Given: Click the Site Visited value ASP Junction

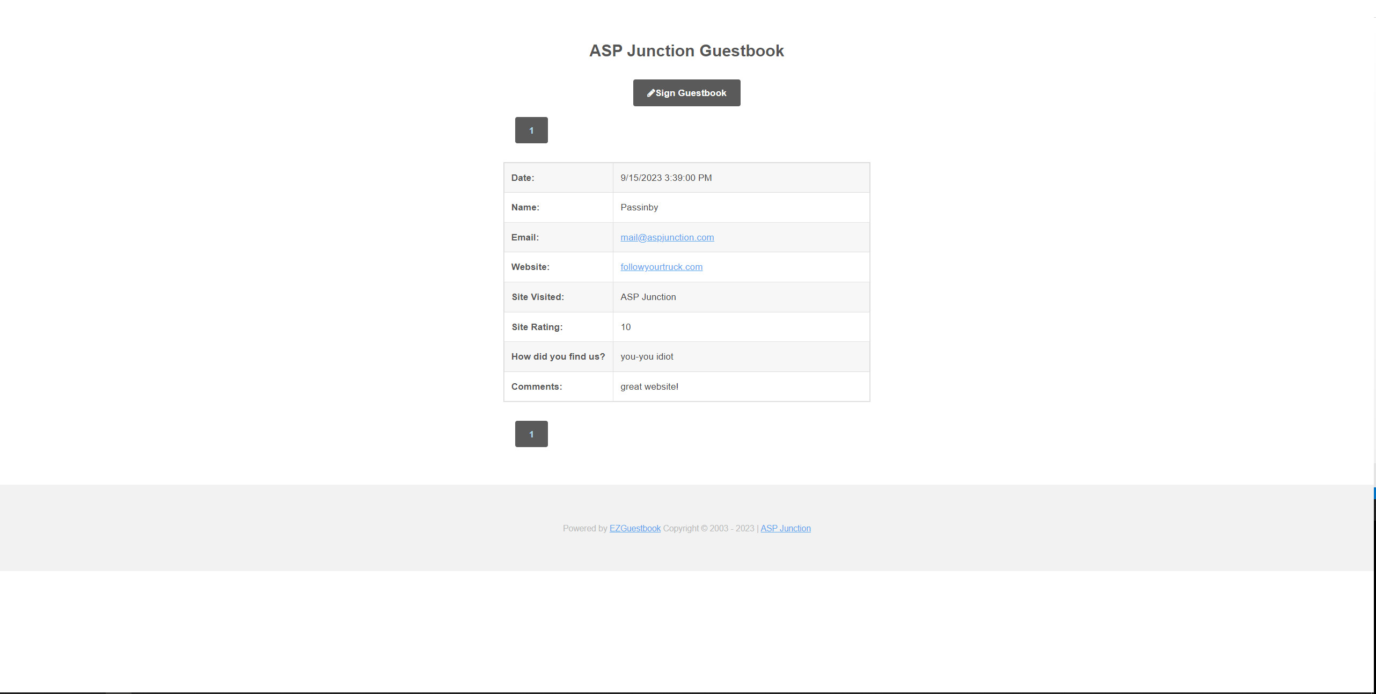Looking at the screenshot, I should tap(648, 297).
